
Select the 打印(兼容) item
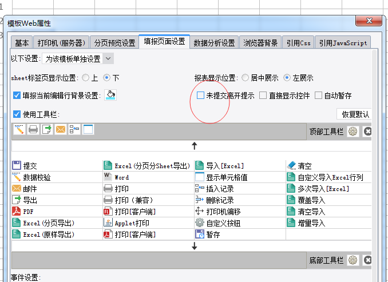[x=148, y=200]
